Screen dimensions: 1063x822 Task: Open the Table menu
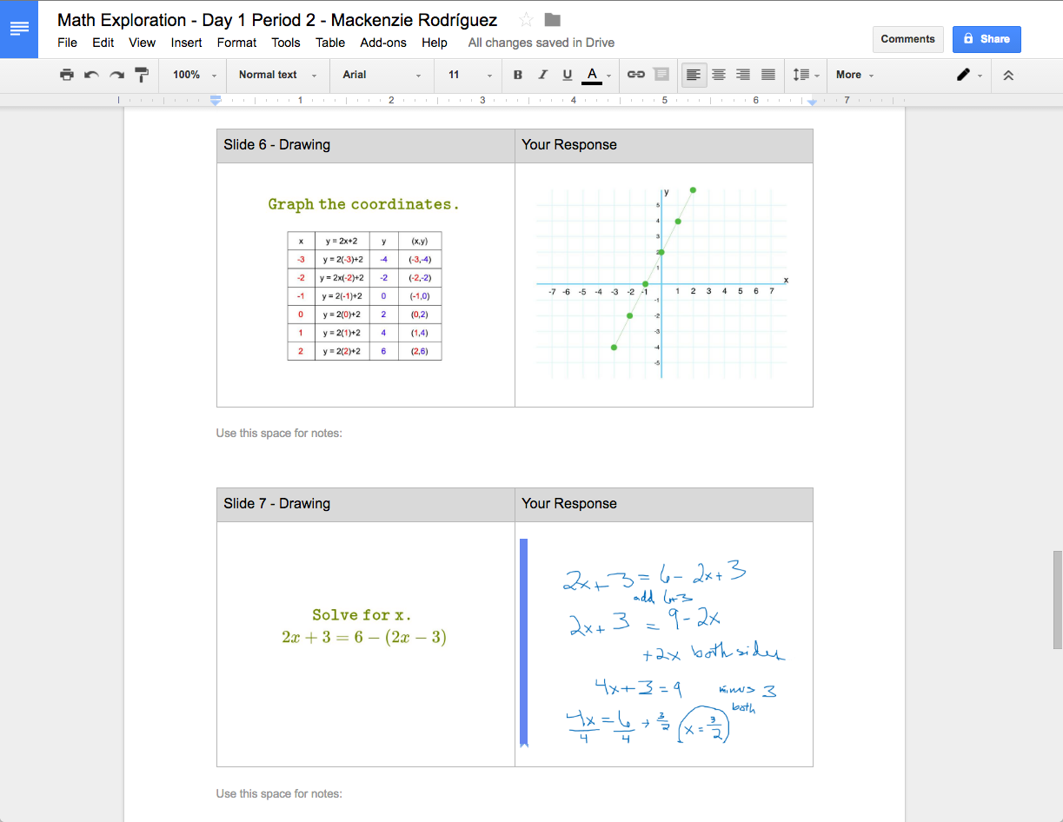(330, 43)
